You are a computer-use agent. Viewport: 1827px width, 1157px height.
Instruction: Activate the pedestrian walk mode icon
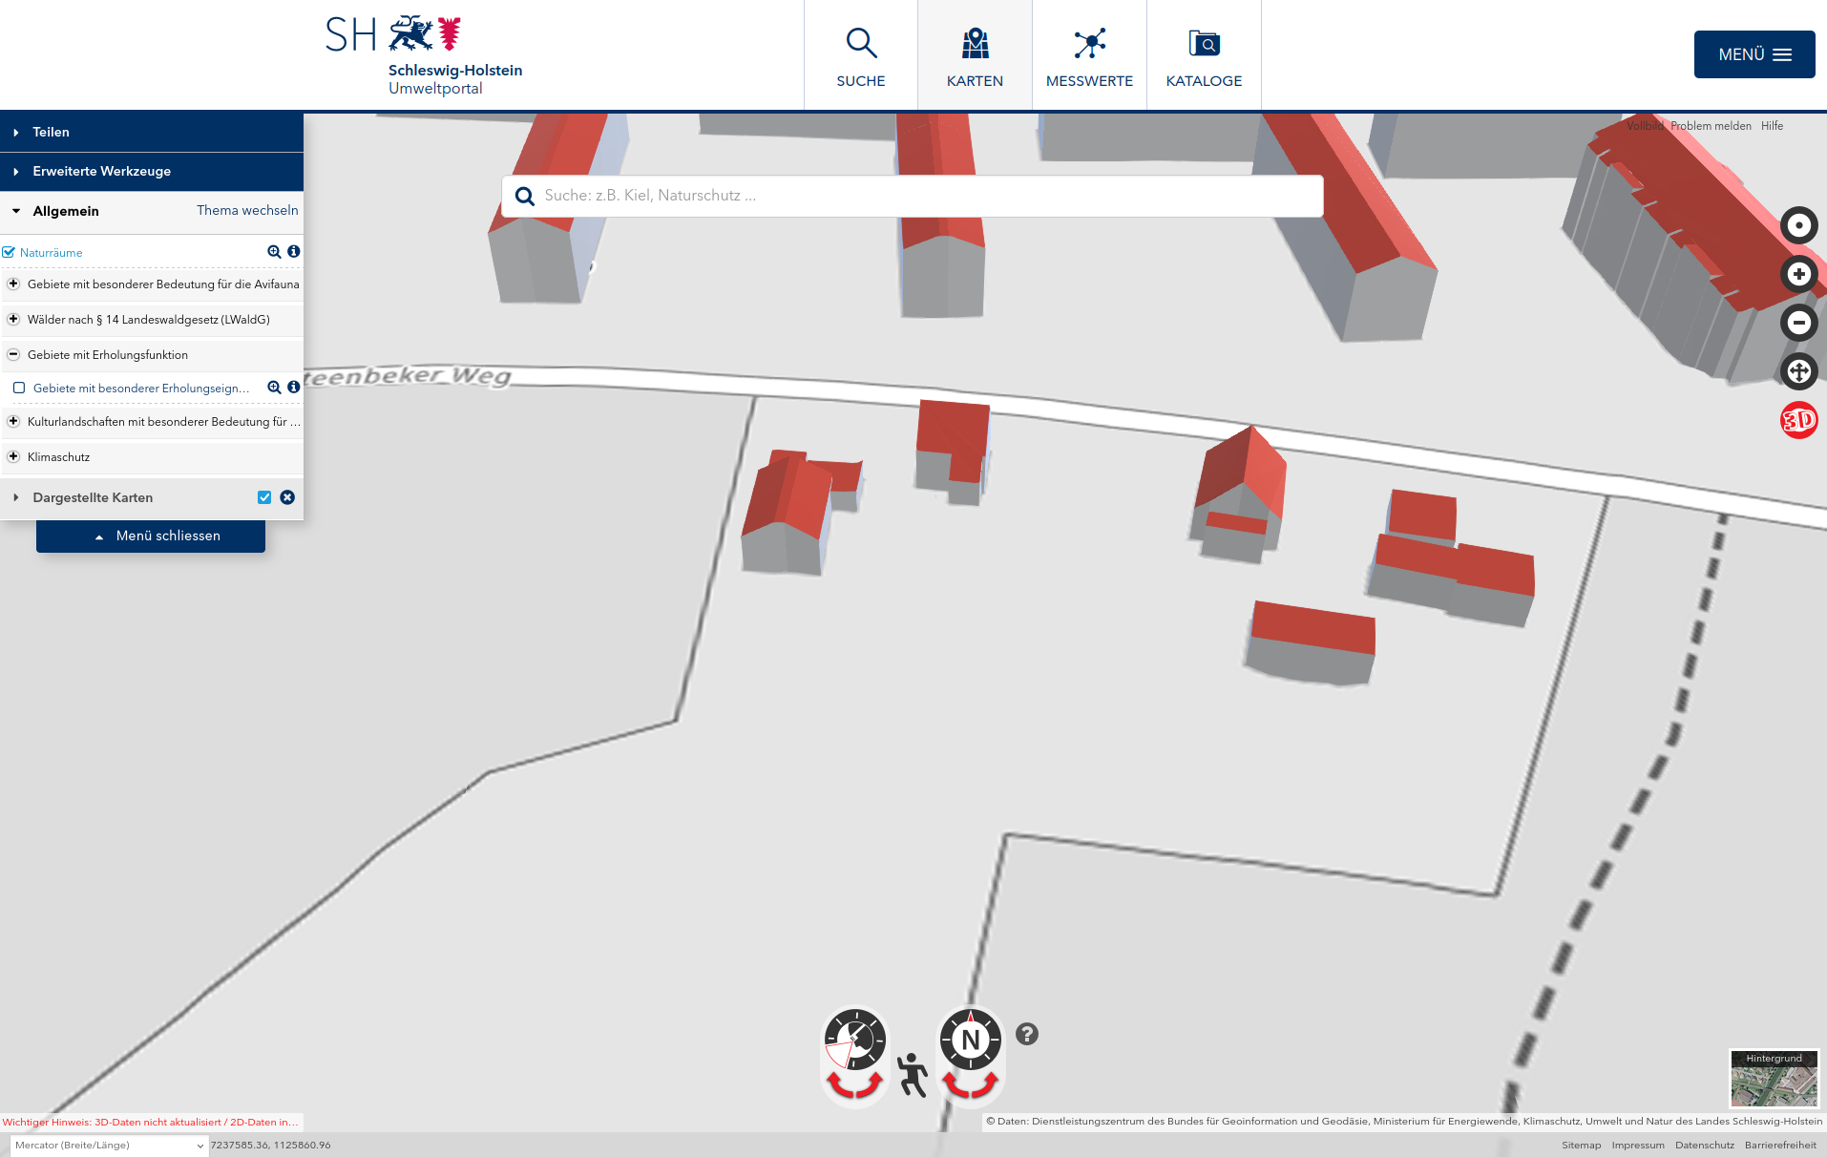click(x=913, y=1075)
